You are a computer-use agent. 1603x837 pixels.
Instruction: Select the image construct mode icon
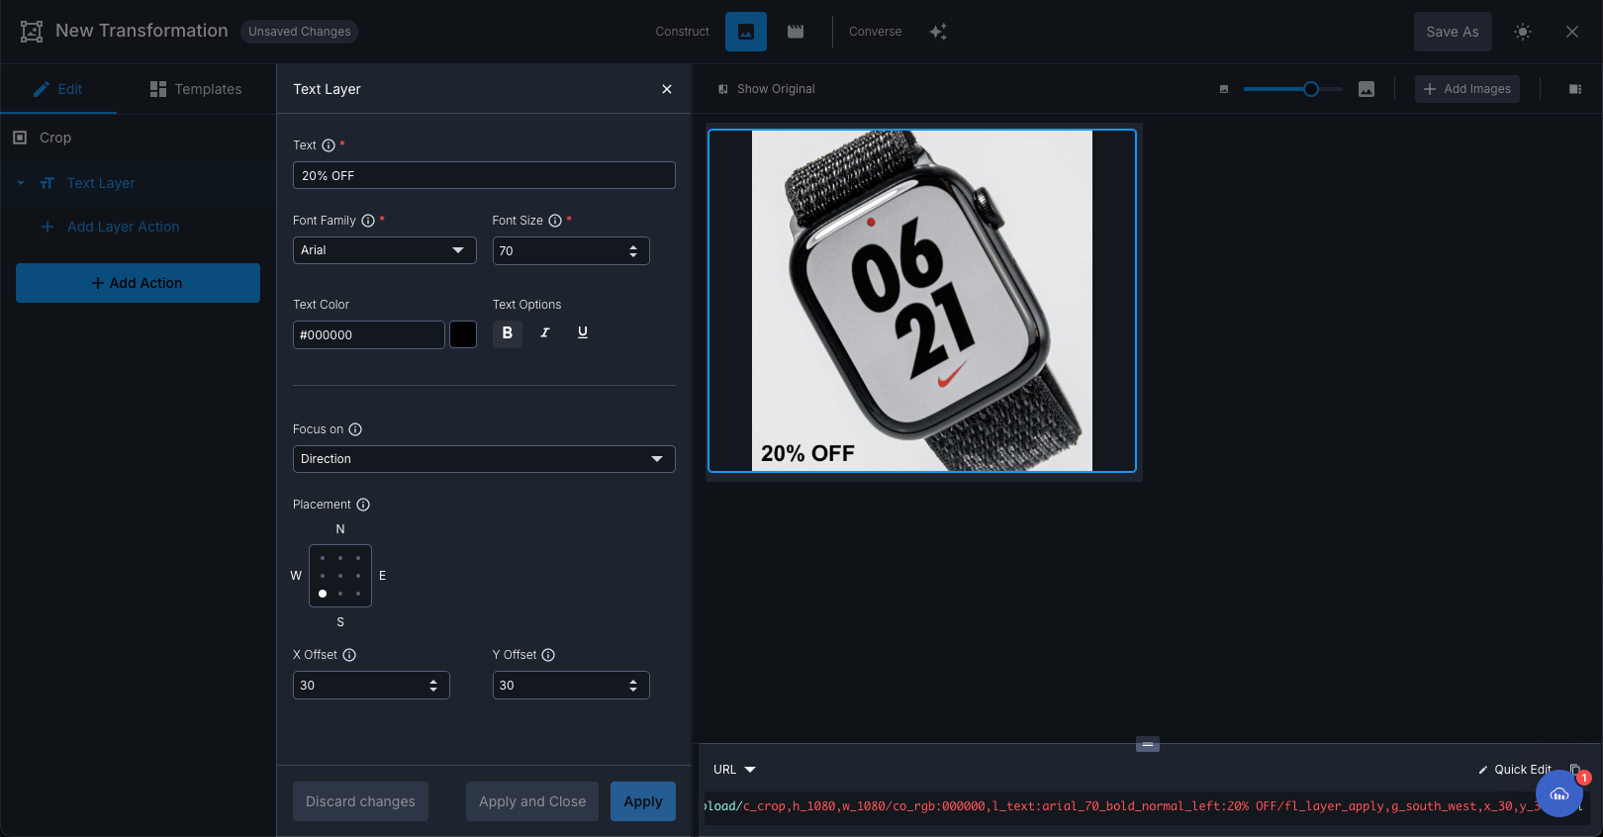pyautogui.click(x=746, y=32)
